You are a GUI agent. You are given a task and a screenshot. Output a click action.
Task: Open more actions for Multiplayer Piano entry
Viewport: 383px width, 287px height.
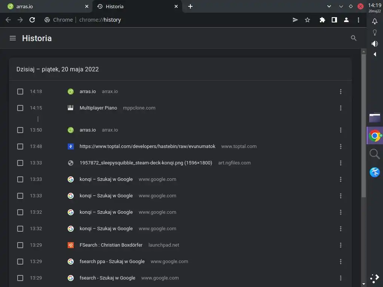pos(340,108)
